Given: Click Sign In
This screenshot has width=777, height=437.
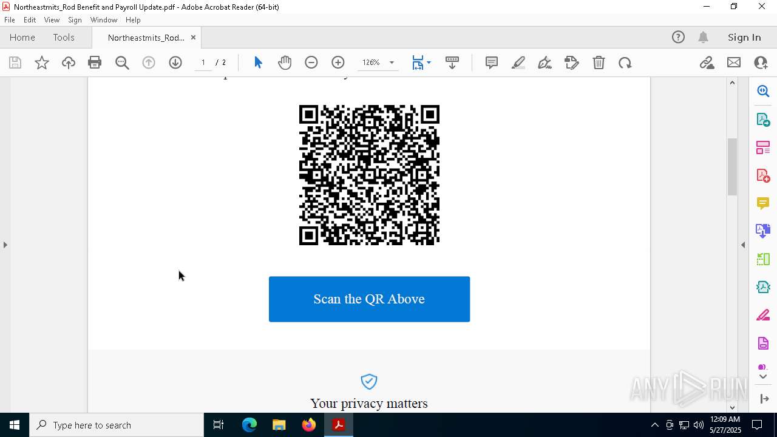Looking at the screenshot, I should coord(744,38).
